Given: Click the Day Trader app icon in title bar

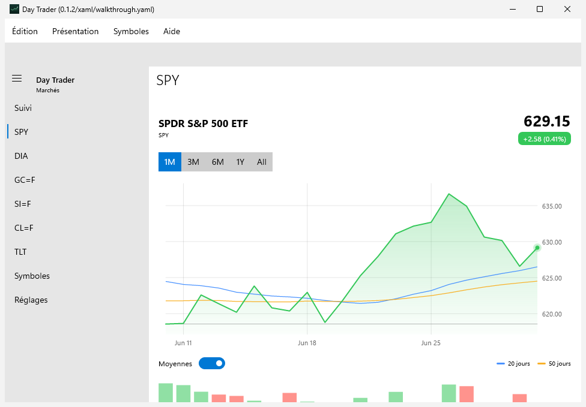Looking at the screenshot, I should pos(14,9).
